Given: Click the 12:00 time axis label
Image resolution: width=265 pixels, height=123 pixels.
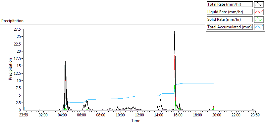Looking at the screenshot, I should 139,115.
